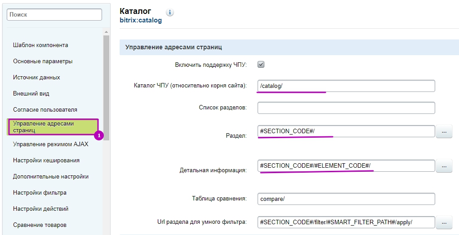Select Шаблон компонента in the sidebar
459x235 pixels.
41,45
